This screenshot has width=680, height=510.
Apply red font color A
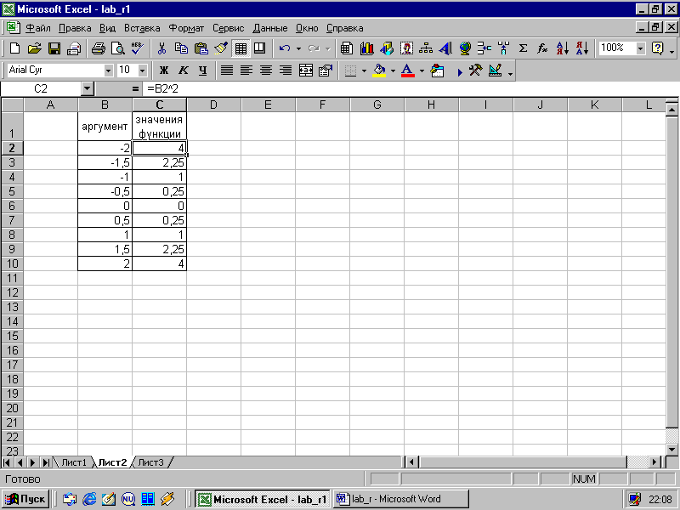point(408,71)
